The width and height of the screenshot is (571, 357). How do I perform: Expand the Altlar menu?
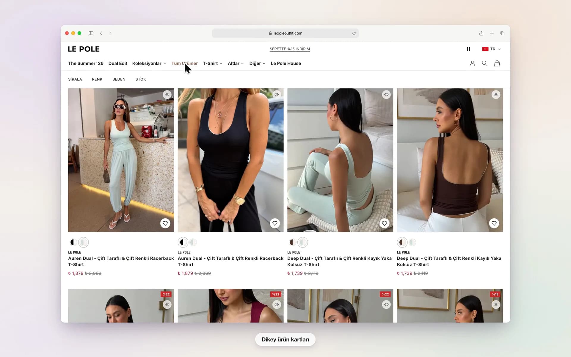click(x=236, y=63)
